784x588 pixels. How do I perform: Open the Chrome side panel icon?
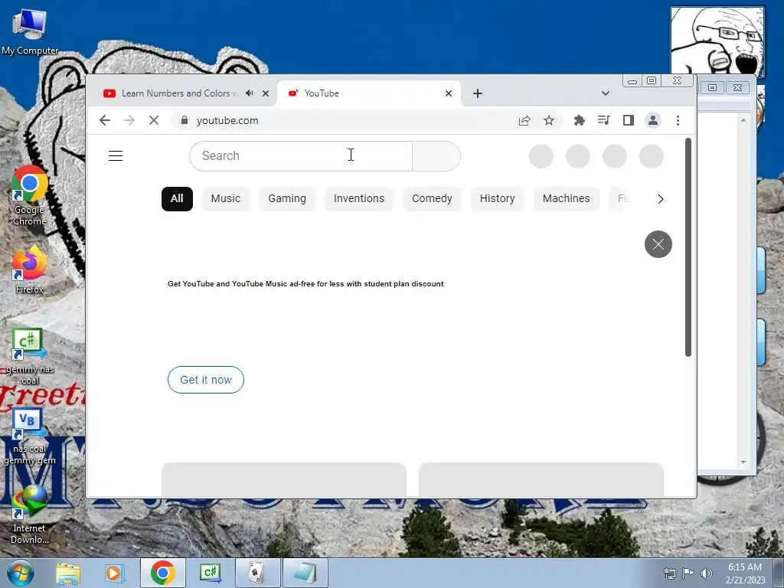628,120
